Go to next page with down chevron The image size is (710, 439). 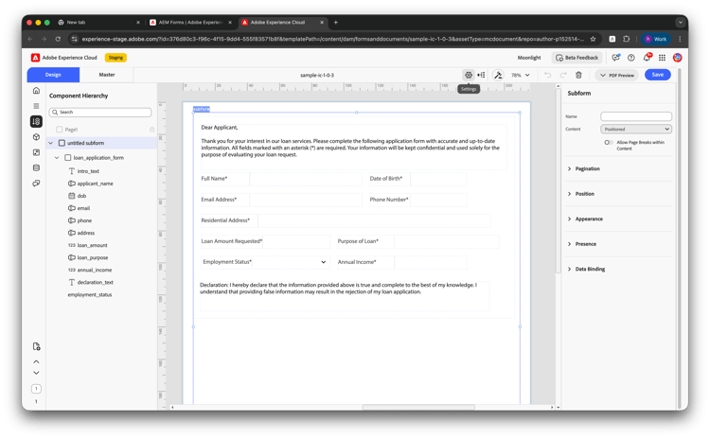pos(36,373)
